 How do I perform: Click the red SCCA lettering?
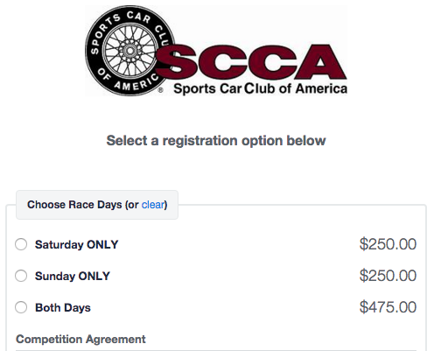click(x=251, y=62)
